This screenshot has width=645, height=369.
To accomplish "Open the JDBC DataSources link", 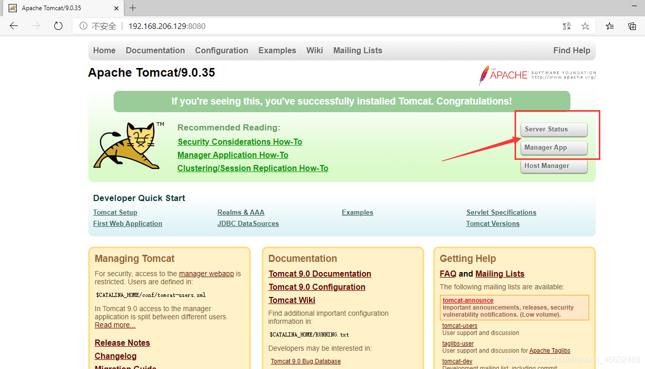I will click(x=248, y=223).
